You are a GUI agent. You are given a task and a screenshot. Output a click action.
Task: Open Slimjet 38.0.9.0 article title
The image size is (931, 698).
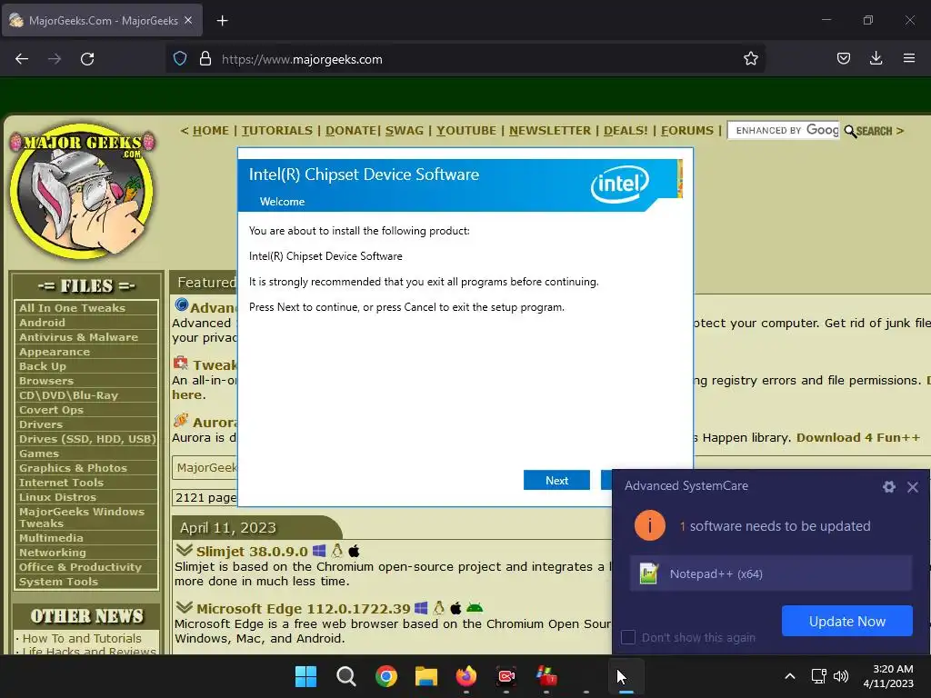click(x=252, y=552)
